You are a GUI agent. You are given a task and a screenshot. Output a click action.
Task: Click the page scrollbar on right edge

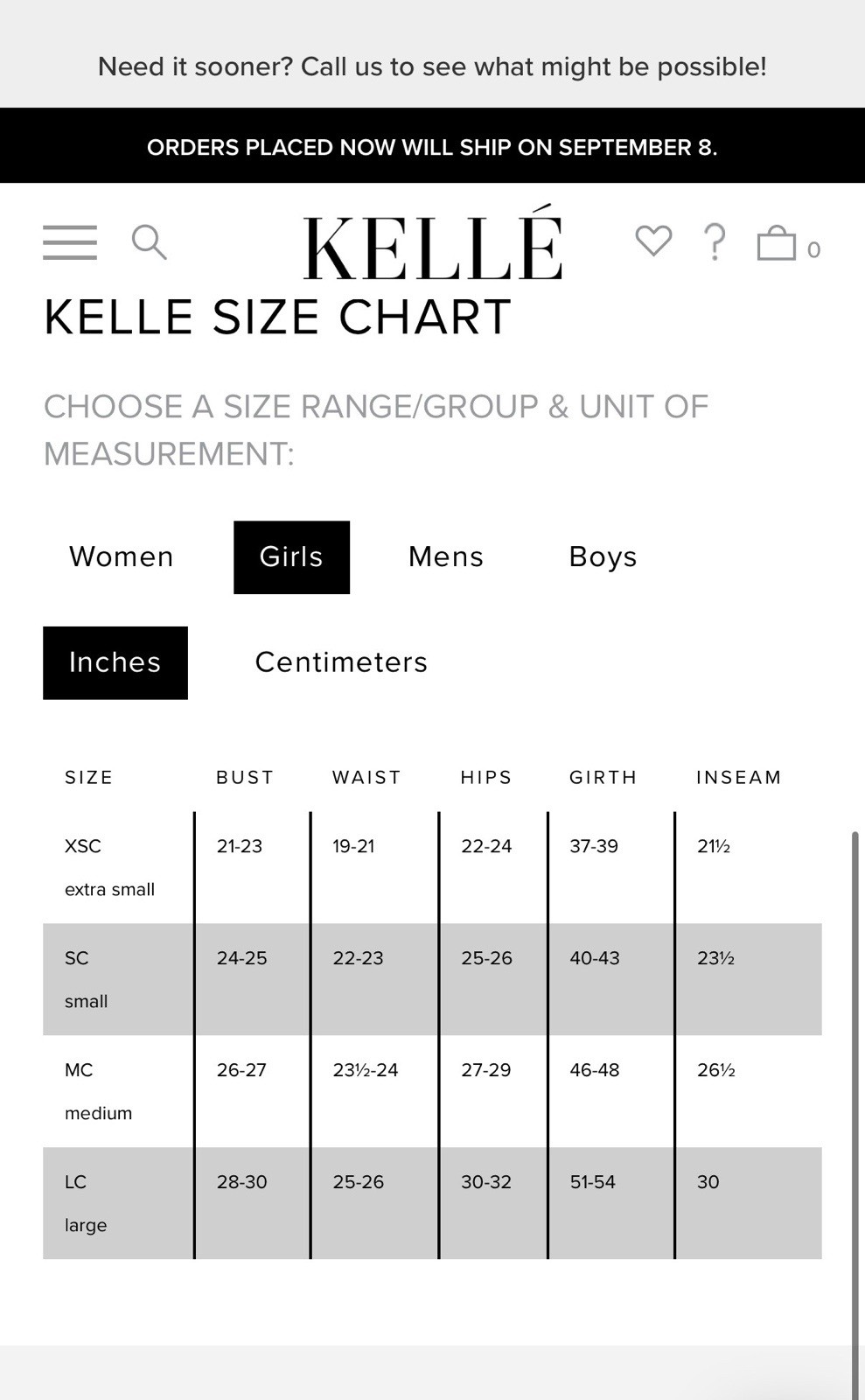pos(855,1111)
